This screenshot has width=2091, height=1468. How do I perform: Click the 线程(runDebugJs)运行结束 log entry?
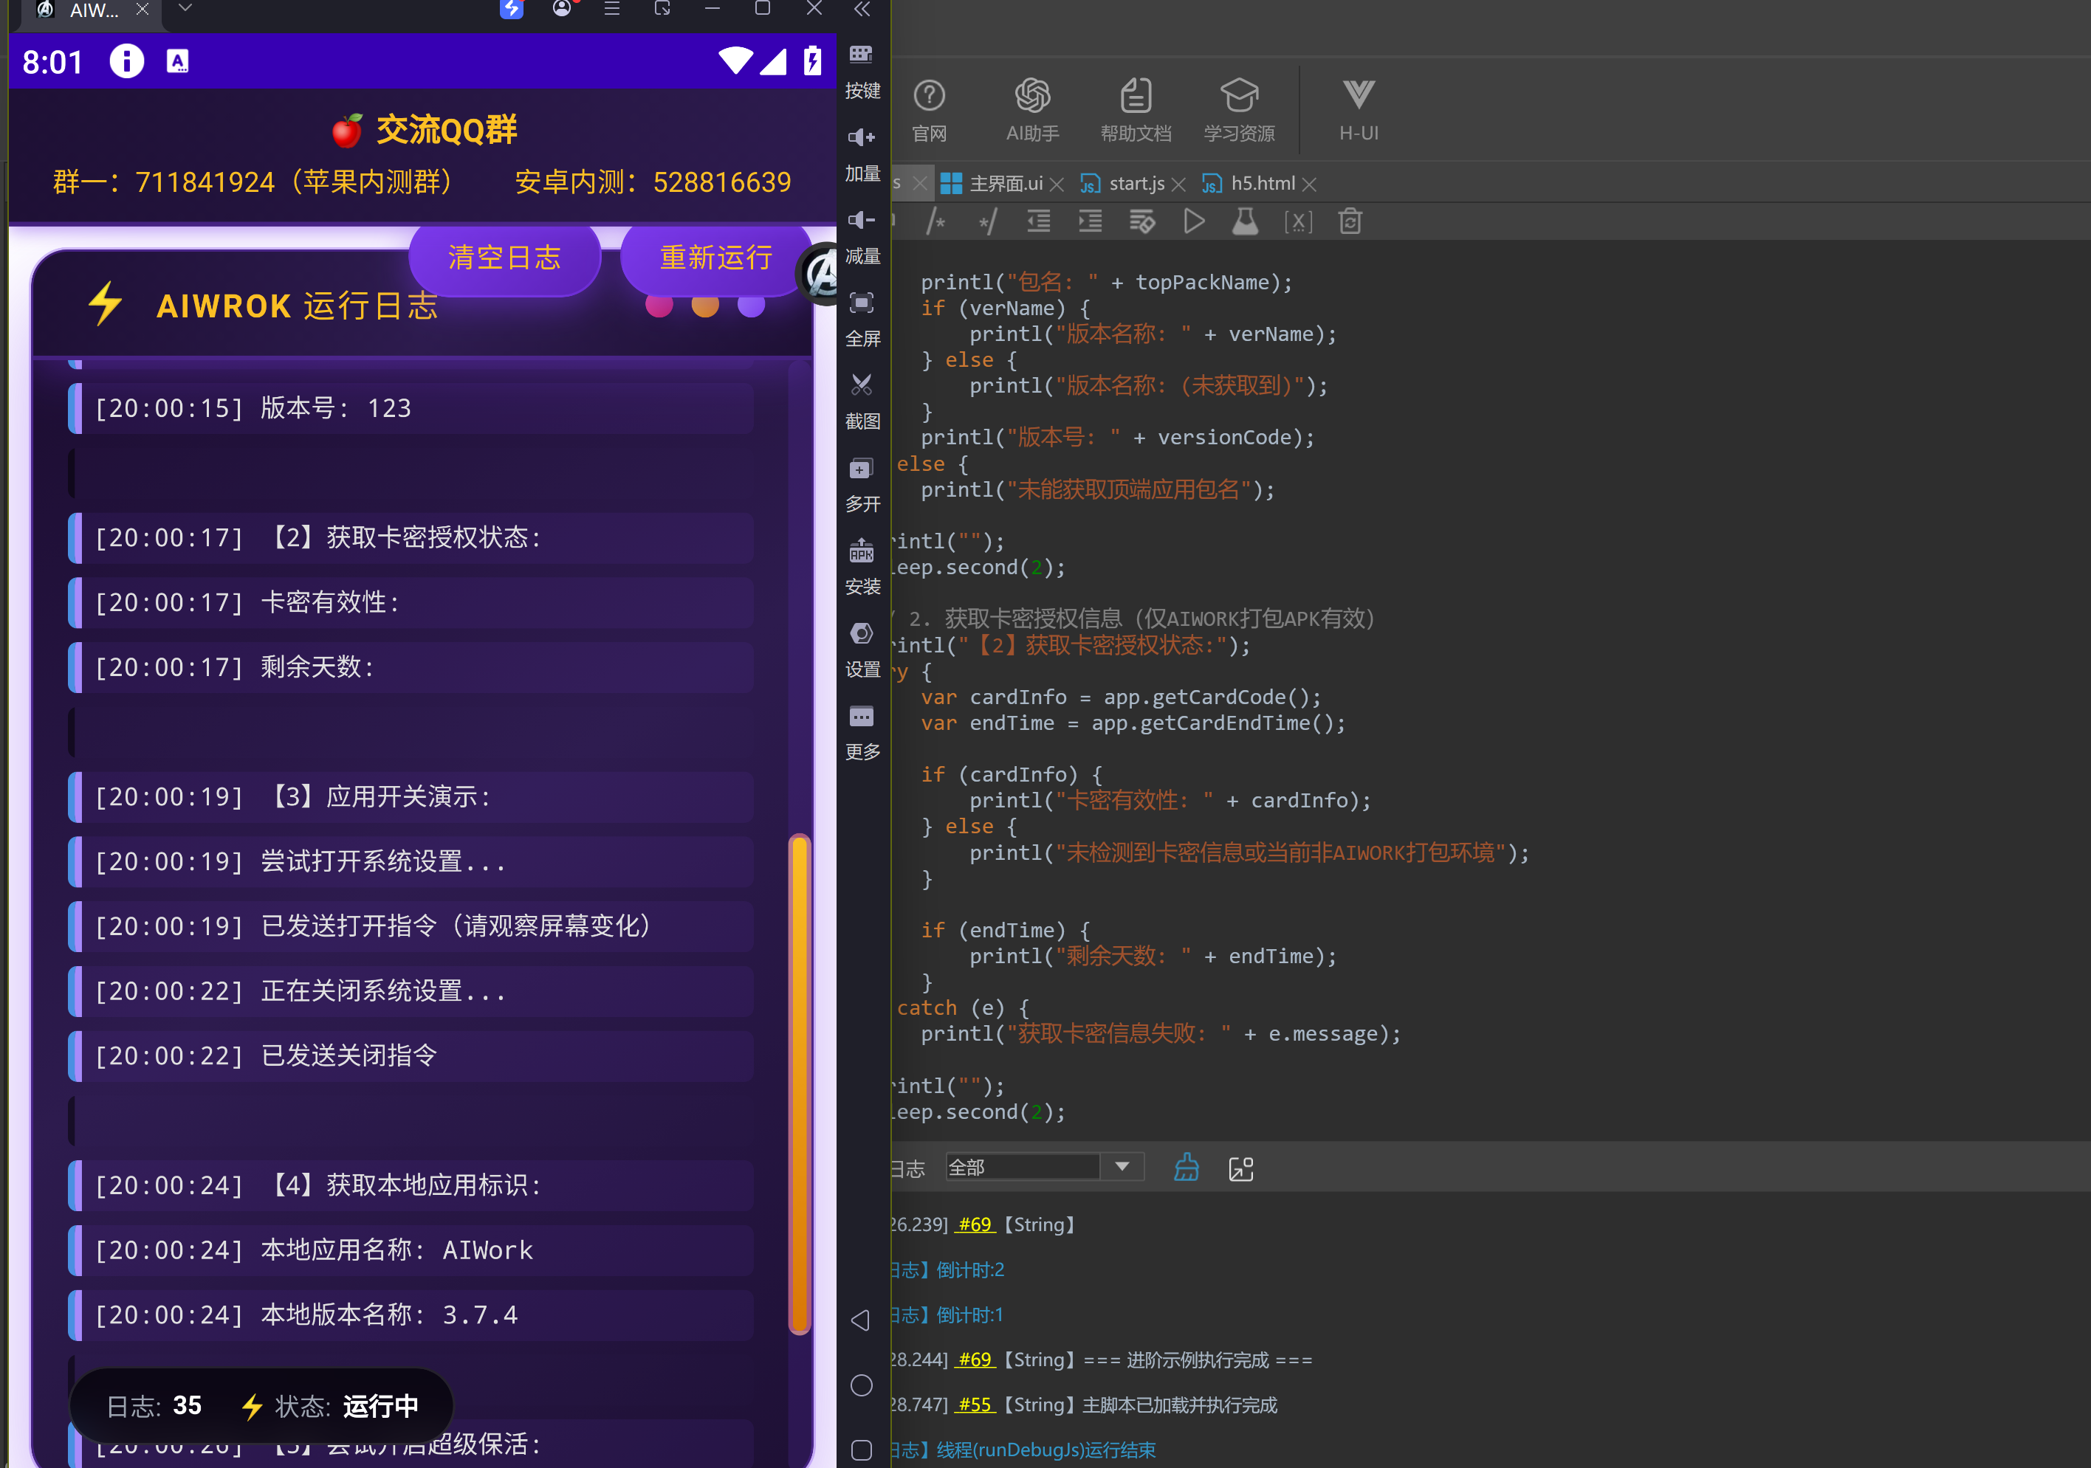[1046, 1450]
